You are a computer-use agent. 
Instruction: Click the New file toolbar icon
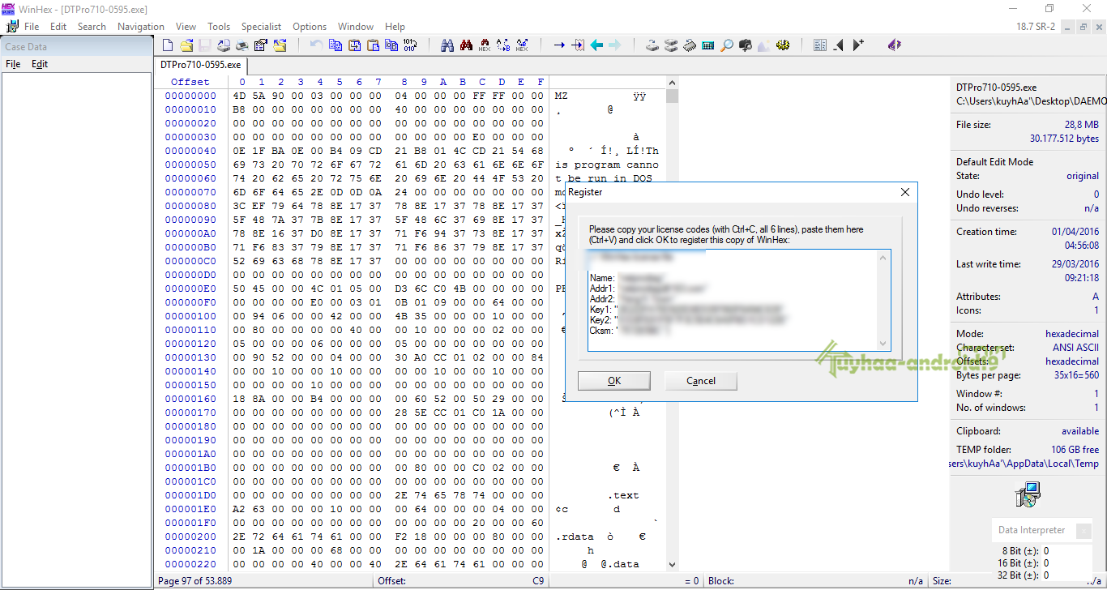coord(168,45)
